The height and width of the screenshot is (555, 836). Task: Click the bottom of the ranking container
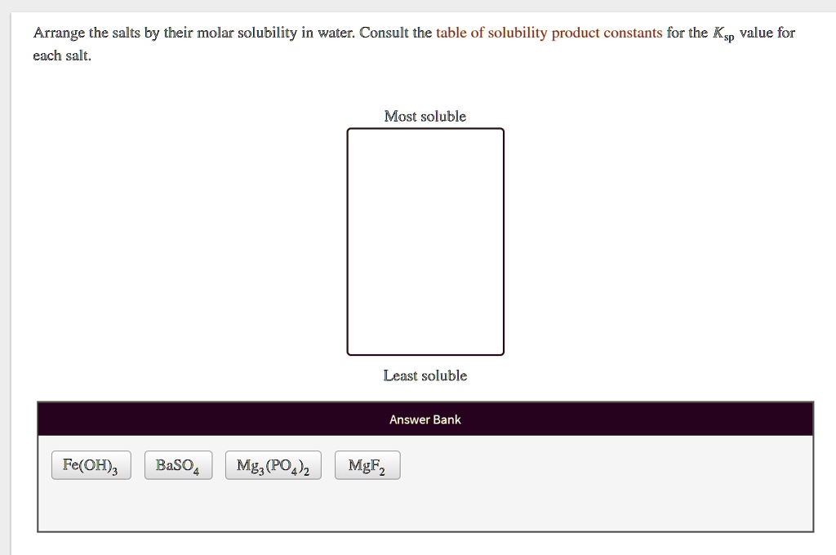425,353
